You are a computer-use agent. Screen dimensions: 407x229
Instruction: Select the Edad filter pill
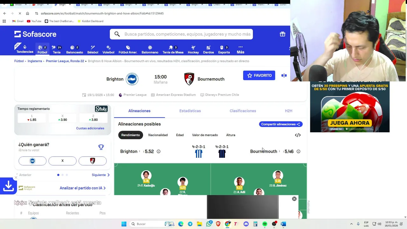click(180, 135)
